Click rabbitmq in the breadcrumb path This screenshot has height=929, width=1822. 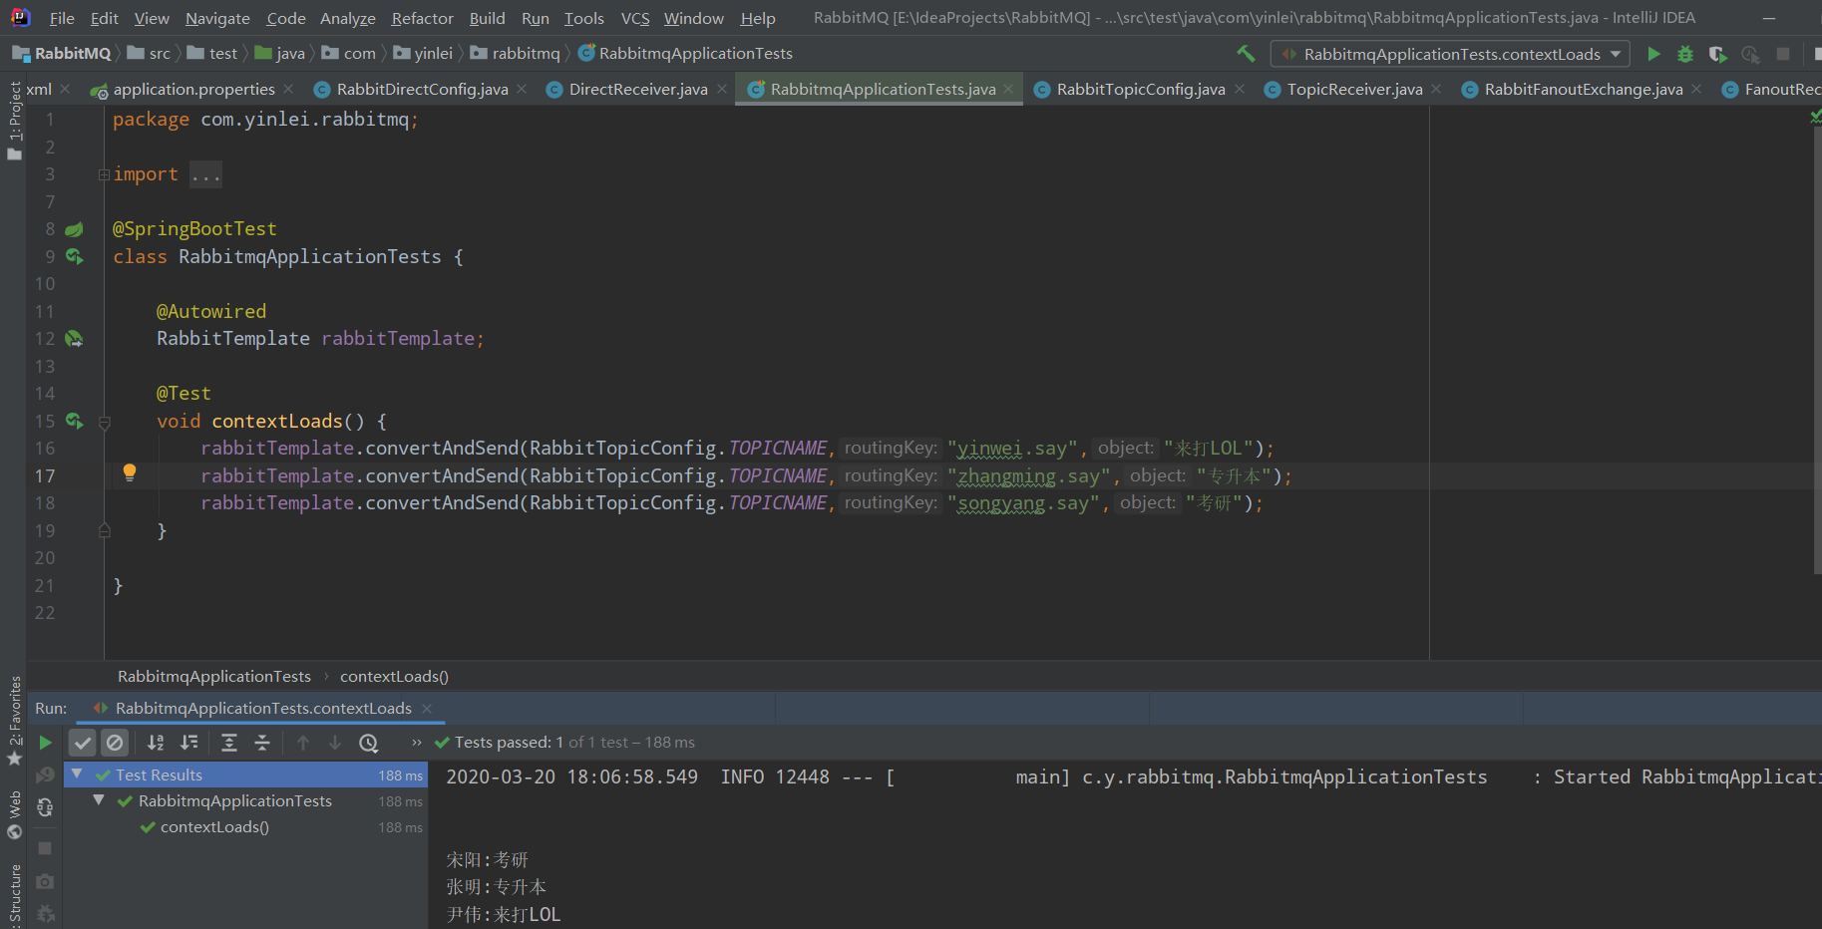point(526,53)
